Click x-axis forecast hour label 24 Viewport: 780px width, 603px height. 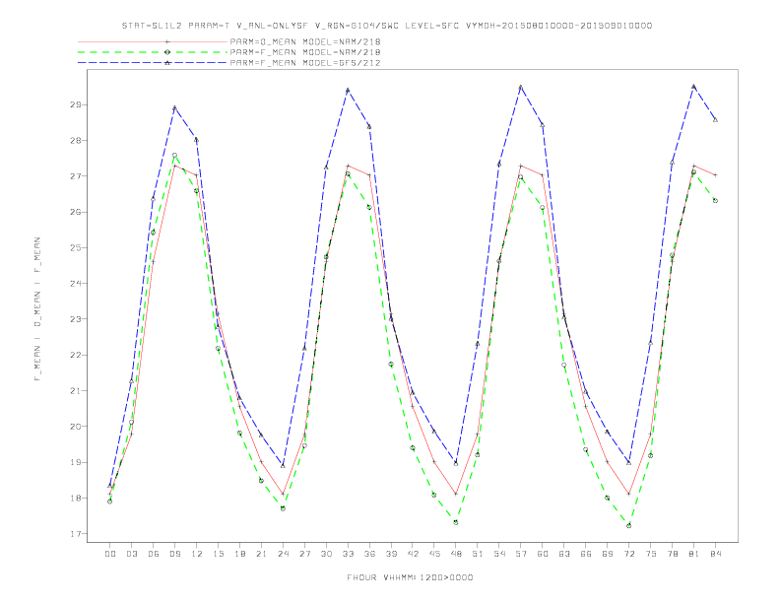pyautogui.click(x=283, y=554)
